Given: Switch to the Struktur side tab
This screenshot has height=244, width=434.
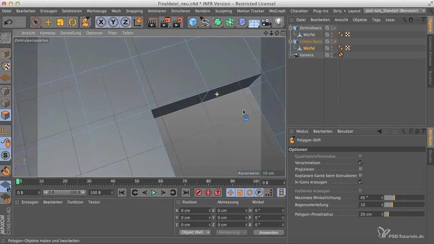Looking at the screenshot, I should click(x=430, y=77).
